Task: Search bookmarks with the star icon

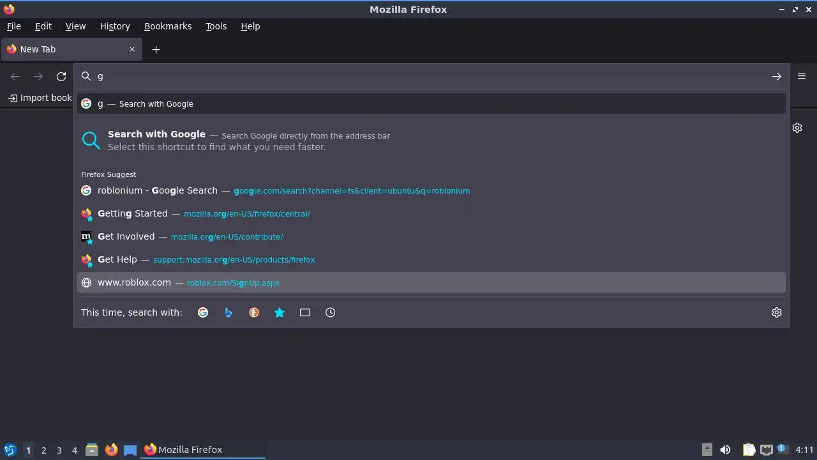Action: tap(280, 312)
